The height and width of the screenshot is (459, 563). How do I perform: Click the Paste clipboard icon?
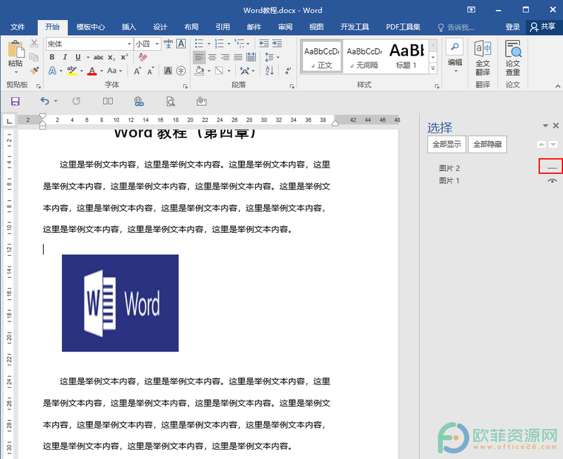[x=16, y=49]
